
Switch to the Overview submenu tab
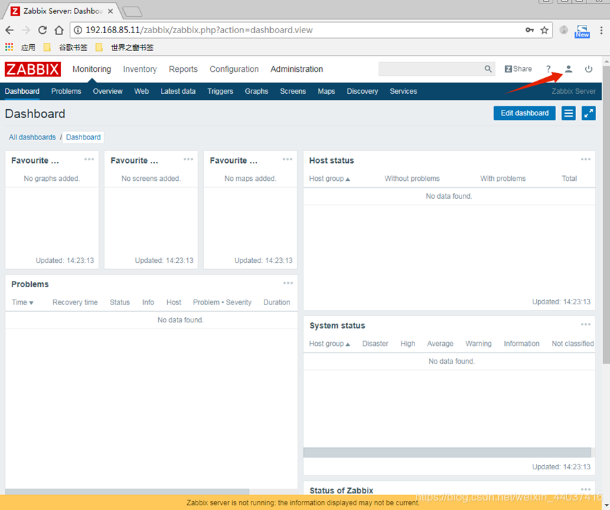[x=107, y=91]
